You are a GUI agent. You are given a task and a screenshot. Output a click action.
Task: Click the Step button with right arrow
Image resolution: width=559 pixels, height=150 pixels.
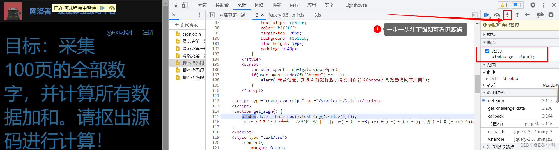click(527, 15)
